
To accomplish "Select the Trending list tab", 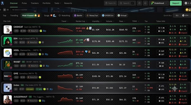I will [14, 15].
